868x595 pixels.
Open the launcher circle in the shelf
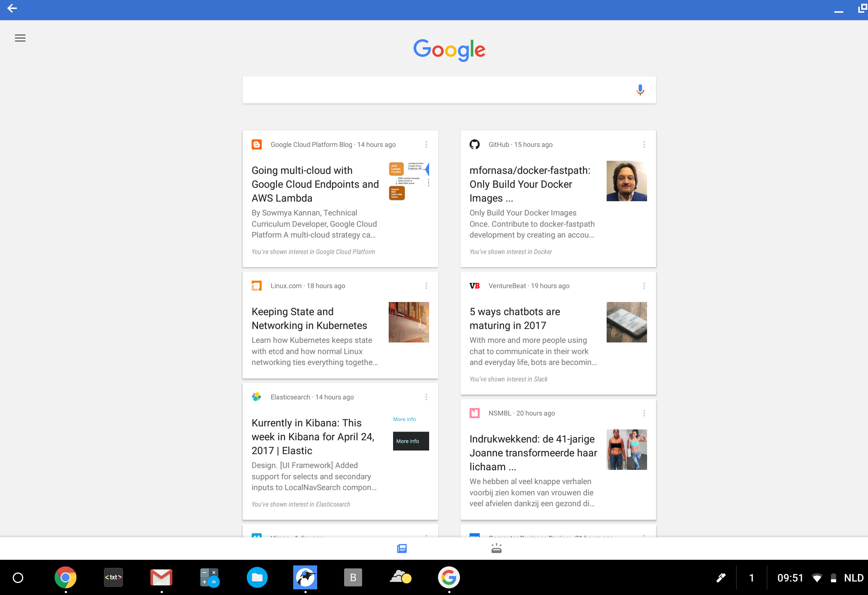coord(18,578)
